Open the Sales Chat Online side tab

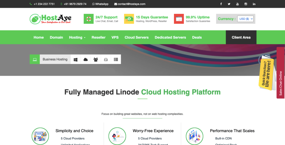[281, 73]
